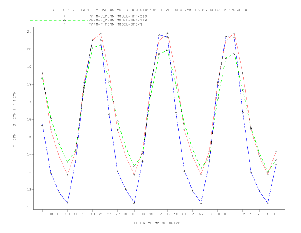Click x-axis forecast hour label 66
This screenshot has width=301, height=233.
tap(226, 214)
